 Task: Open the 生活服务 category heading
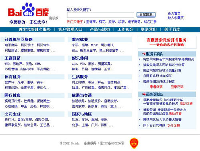[x=80, y=77]
